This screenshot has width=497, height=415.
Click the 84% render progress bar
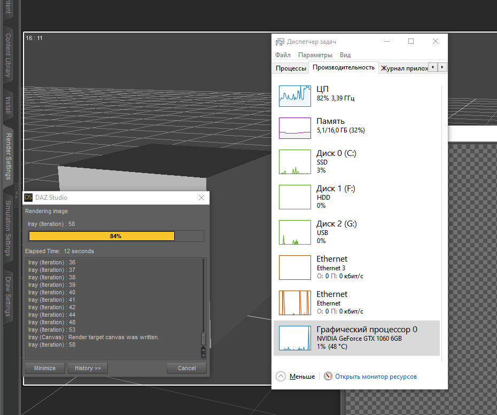point(116,236)
